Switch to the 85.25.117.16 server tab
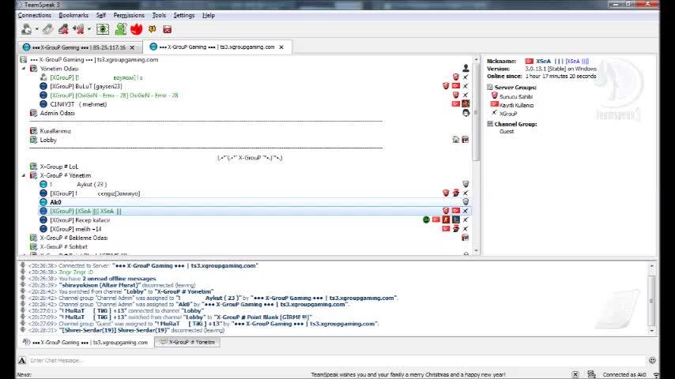This screenshot has width=675, height=379. [79, 47]
